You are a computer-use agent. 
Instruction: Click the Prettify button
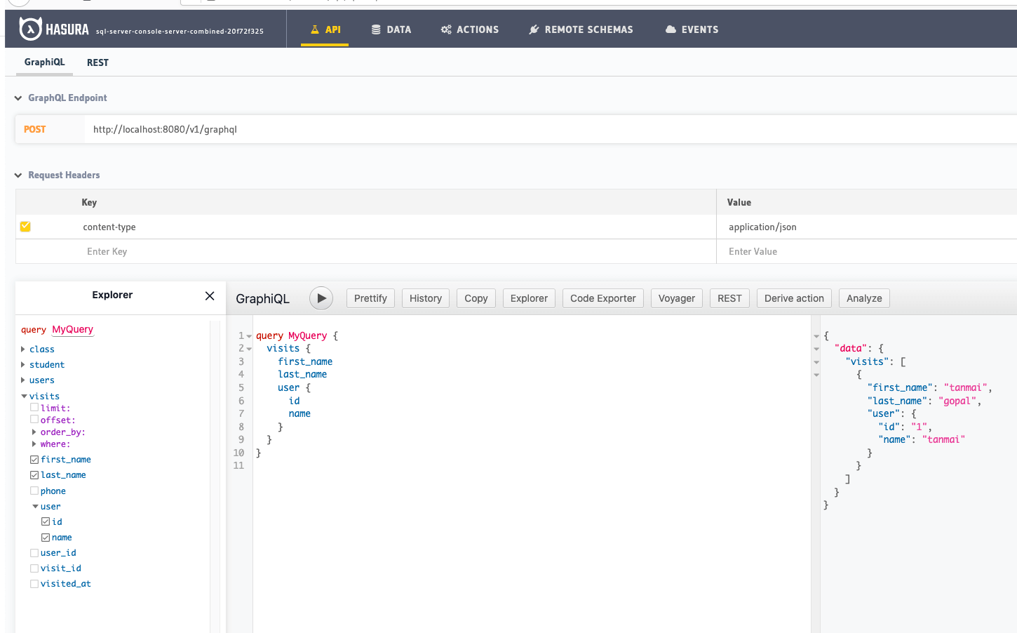point(370,298)
